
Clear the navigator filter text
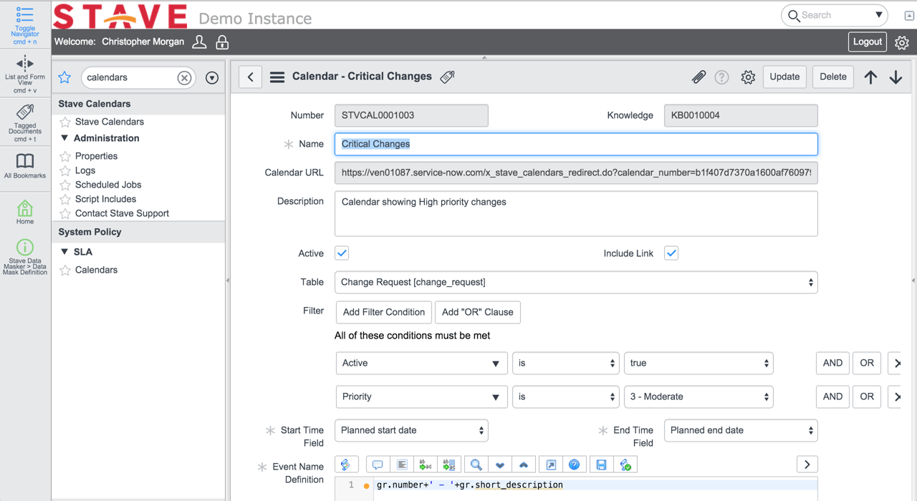click(184, 77)
